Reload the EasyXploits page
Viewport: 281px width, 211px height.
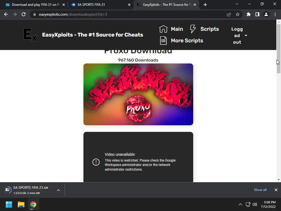(x=24, y=14)
